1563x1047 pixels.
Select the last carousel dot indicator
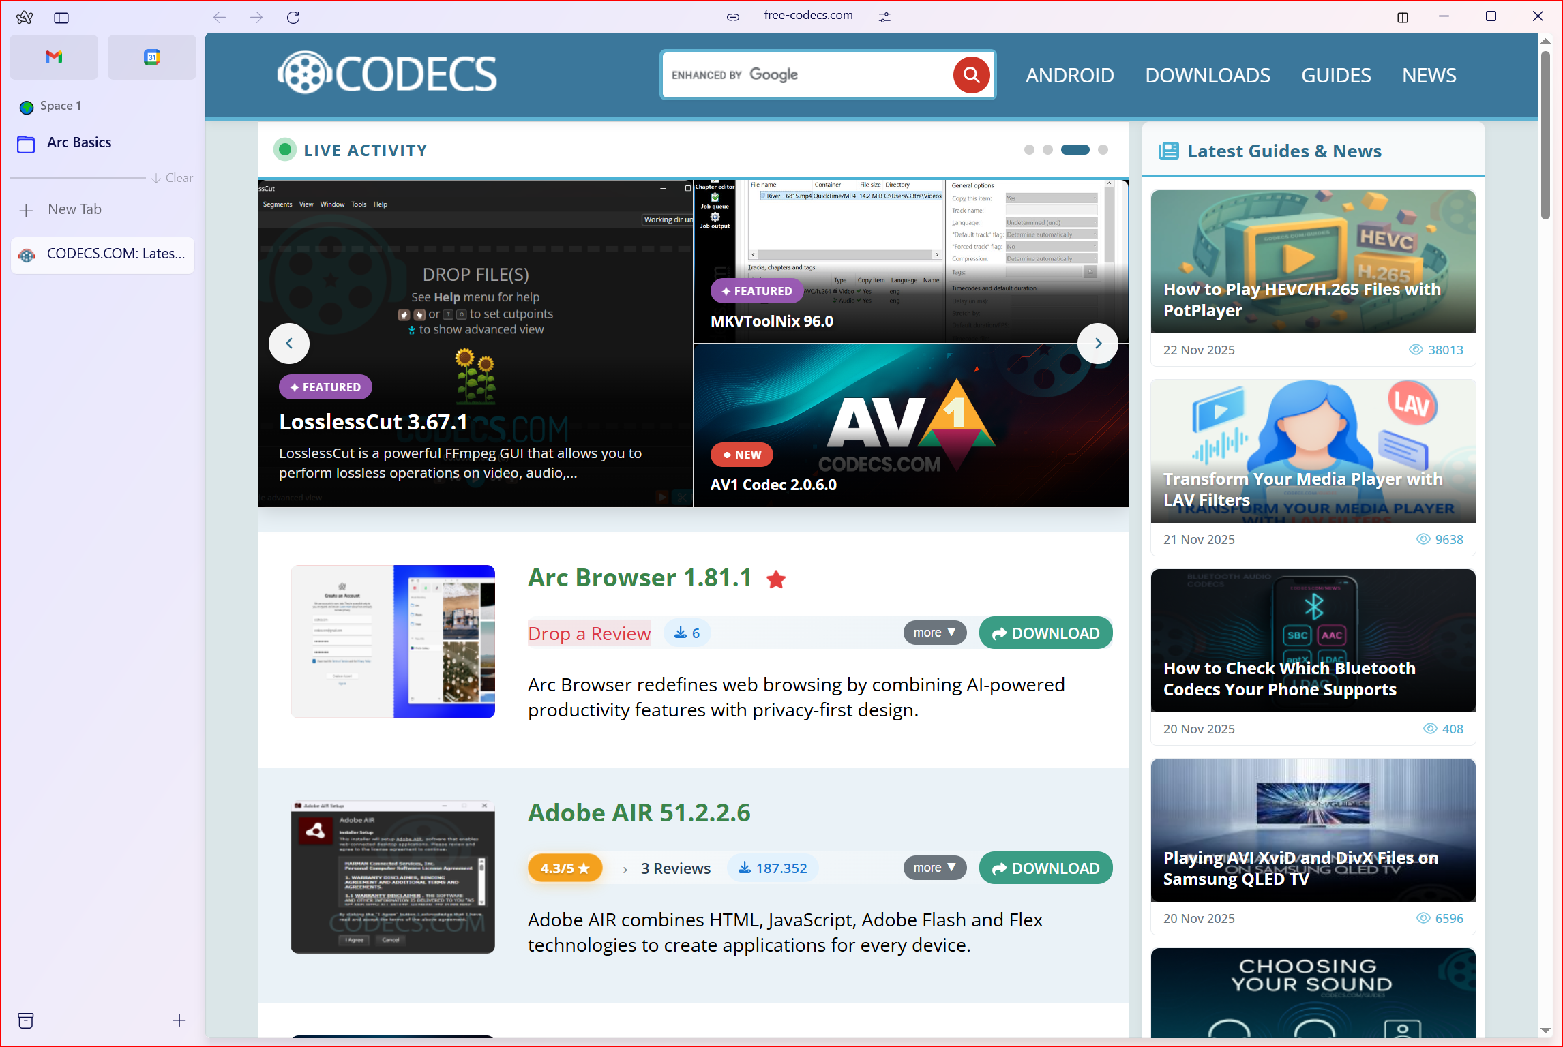point(1103,150)
